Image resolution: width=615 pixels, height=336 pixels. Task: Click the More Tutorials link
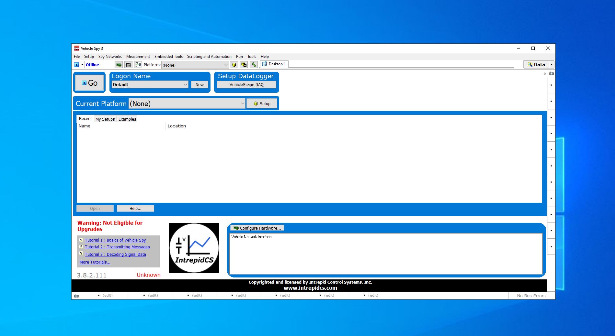click(x=95, y=262)
